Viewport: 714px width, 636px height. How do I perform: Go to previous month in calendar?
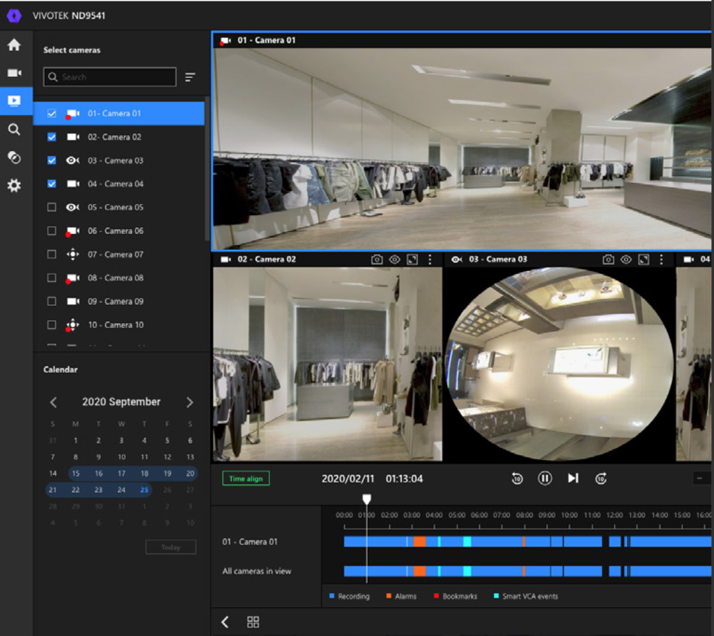pos(54,403)
